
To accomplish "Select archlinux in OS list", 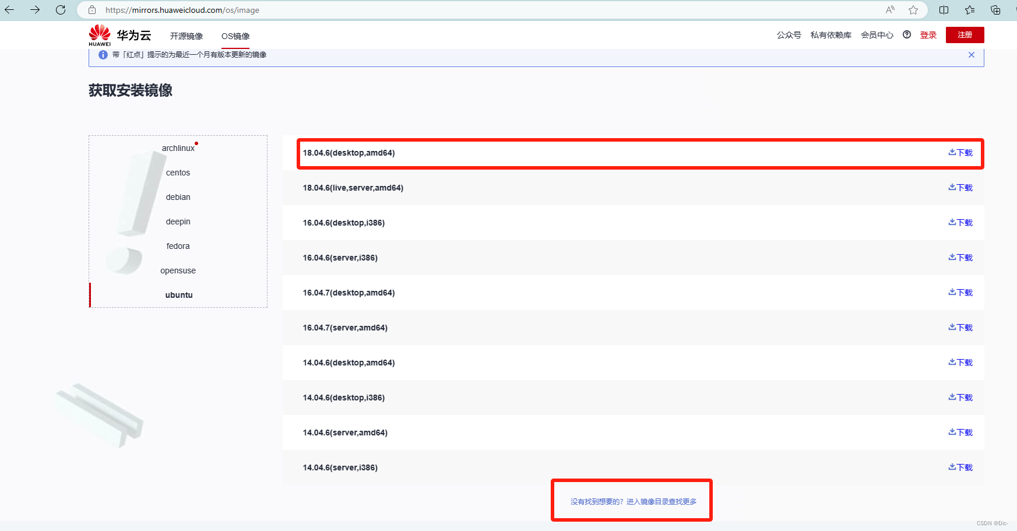I will point(178,148).
